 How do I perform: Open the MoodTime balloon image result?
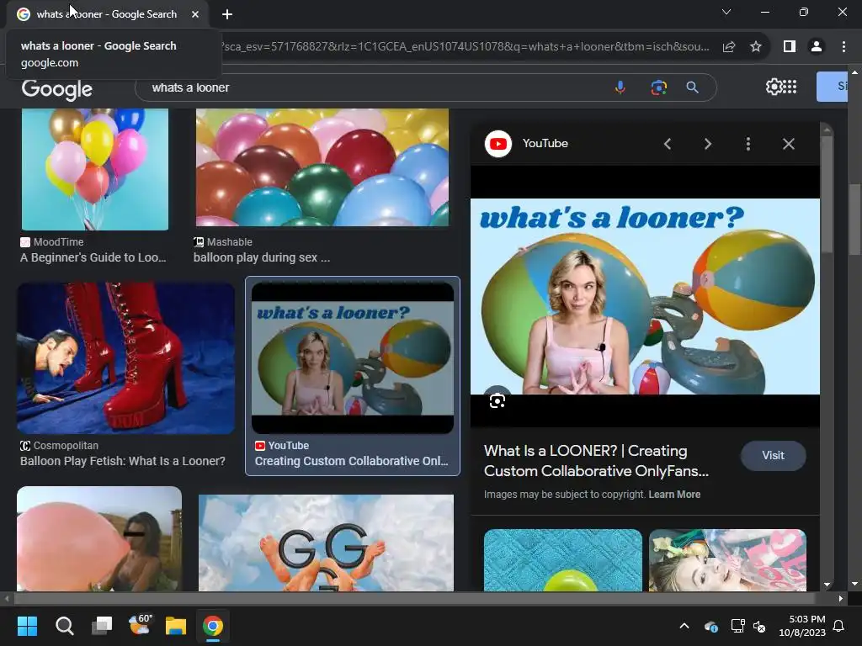click(x=94, y=169)
